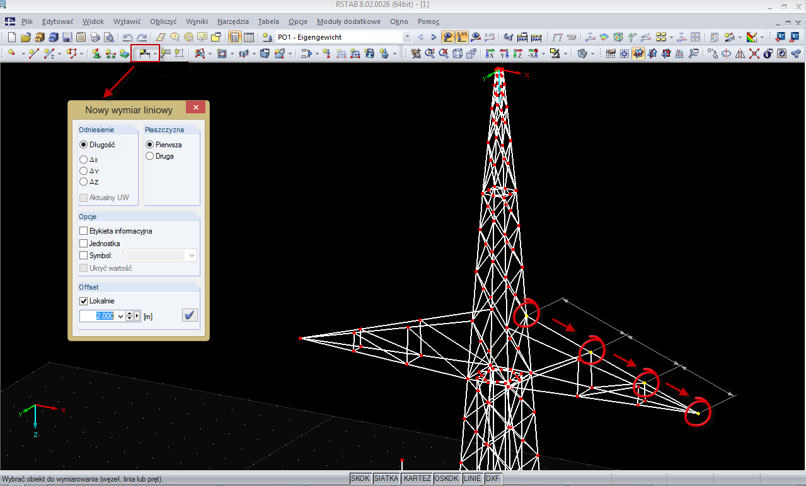Open the Moduły dodatkowe menu
Viewport: 806px width, 486px height.
(x=348, y=21)
